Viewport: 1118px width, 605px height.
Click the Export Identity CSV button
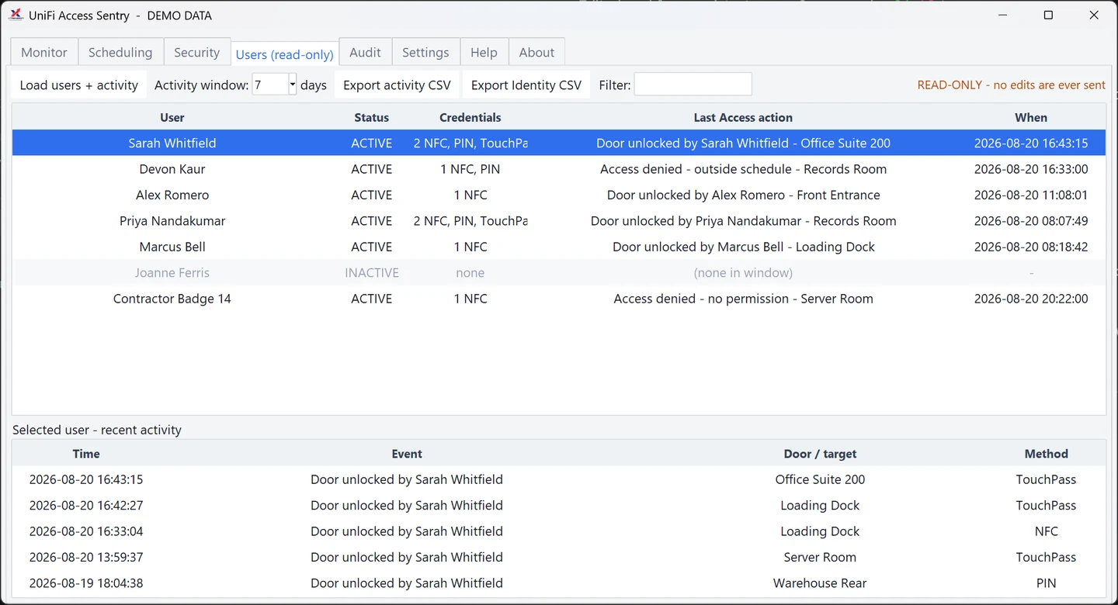[526, 85]
